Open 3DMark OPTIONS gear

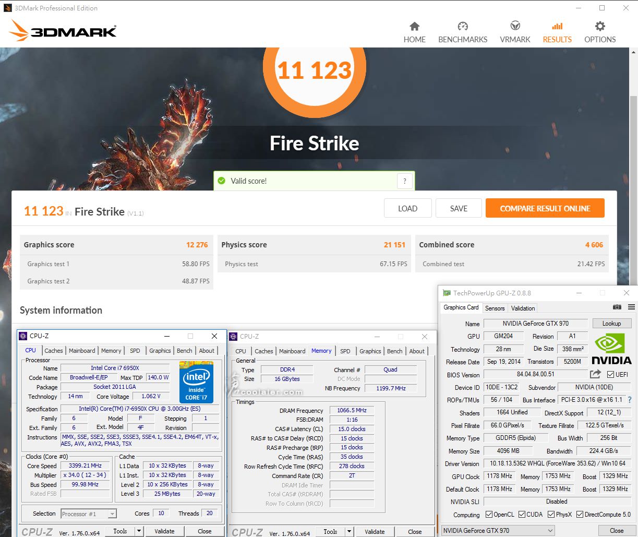click(600, 26)
